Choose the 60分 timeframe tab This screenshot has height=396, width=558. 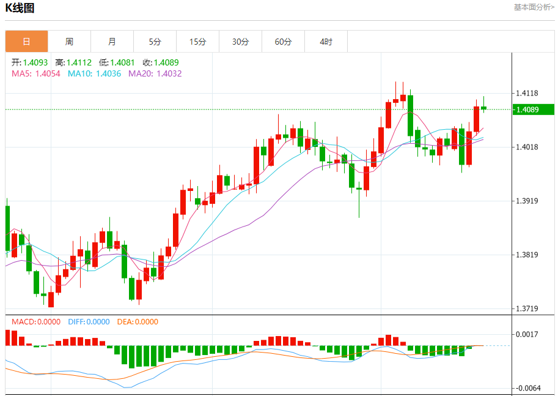click(x=283, y=42)
